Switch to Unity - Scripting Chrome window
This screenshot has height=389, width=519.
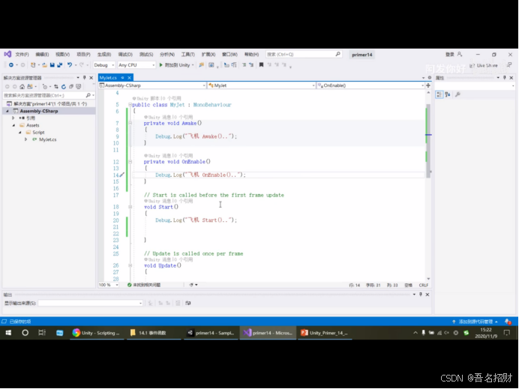click(96, 333)
